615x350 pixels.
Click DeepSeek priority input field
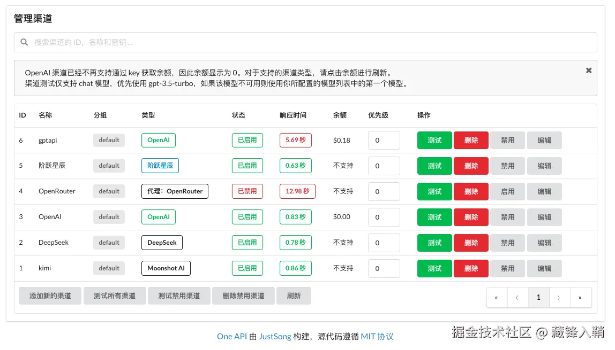pyautogui.click(x=384, y=243)
